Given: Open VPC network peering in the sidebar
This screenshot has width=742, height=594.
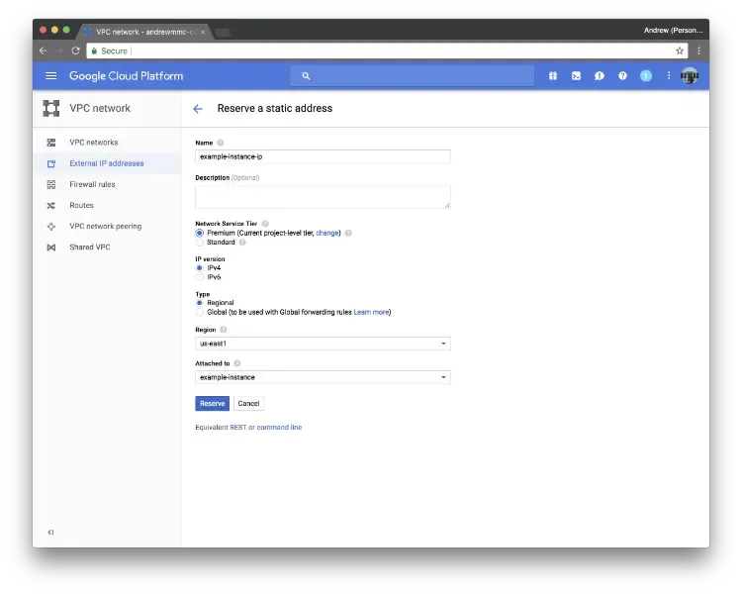Looking at the screenshot, I should [105, 226].
